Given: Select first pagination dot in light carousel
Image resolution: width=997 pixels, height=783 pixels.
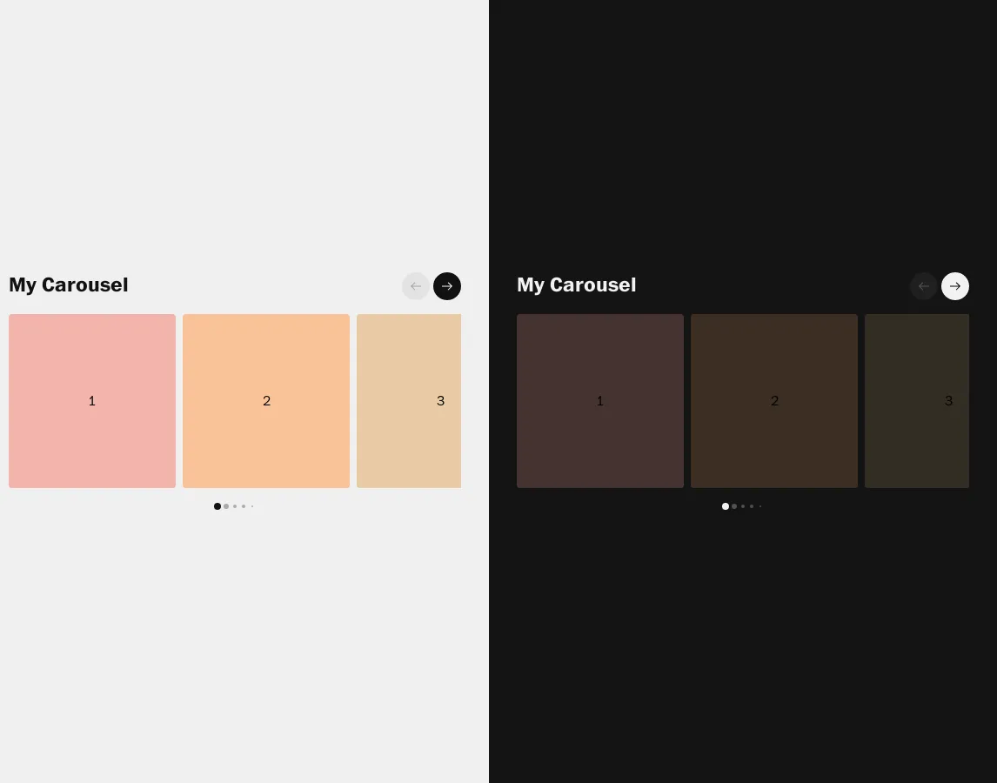Looking at the screenshot, I should 217,506.
